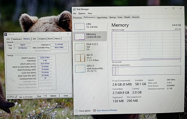Viewport: 187px width, 119px height.
Task: Switch to Mainboard tab in CPU-Z
Action: click(17, 39)
